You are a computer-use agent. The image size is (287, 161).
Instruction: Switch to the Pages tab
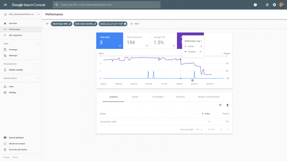click(135, 97)
